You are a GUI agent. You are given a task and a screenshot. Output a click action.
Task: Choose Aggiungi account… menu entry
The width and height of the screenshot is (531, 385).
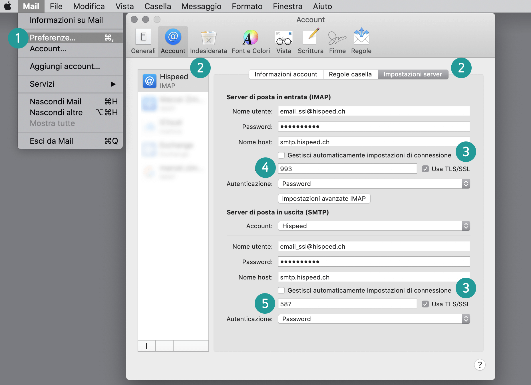click(x=70, y=66)
